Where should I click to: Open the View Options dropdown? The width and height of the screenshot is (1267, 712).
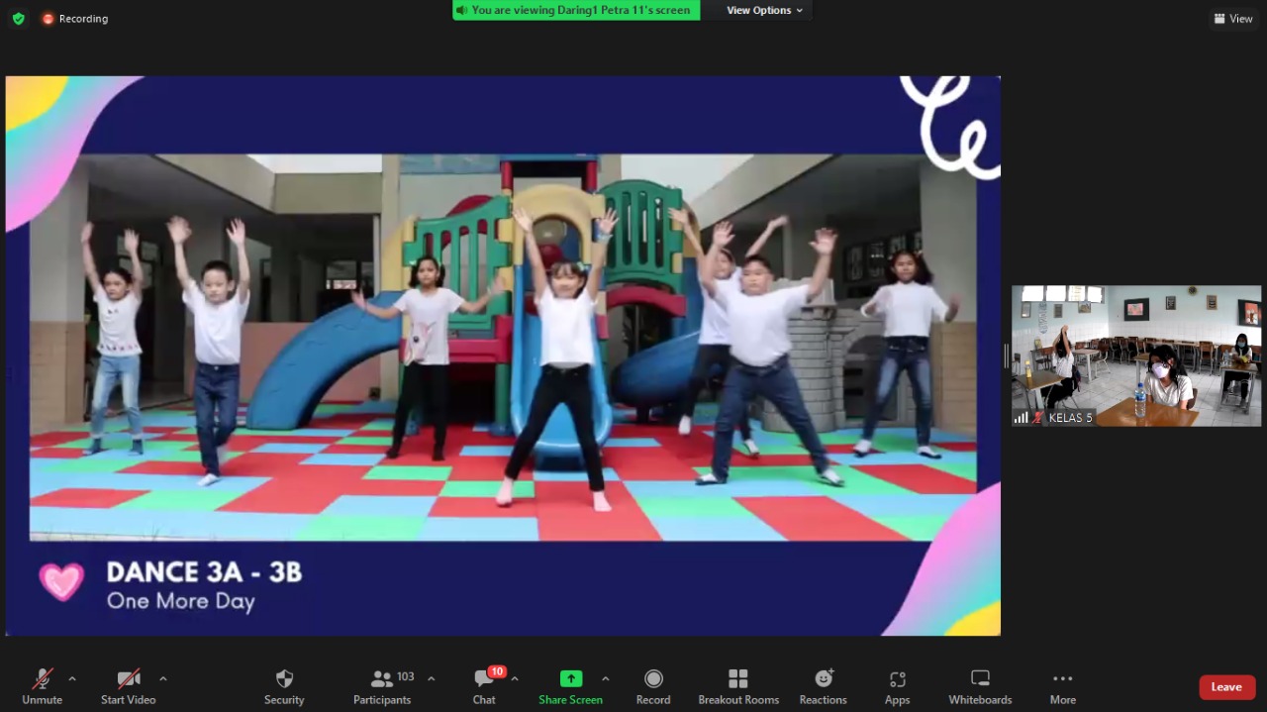(x=765, y=10)
